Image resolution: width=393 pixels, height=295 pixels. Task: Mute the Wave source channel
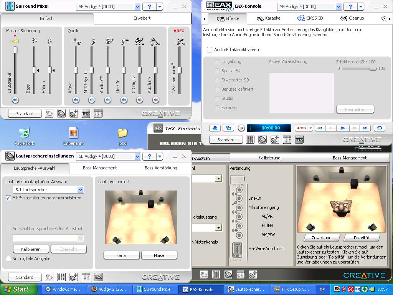(x=76, y=100)
